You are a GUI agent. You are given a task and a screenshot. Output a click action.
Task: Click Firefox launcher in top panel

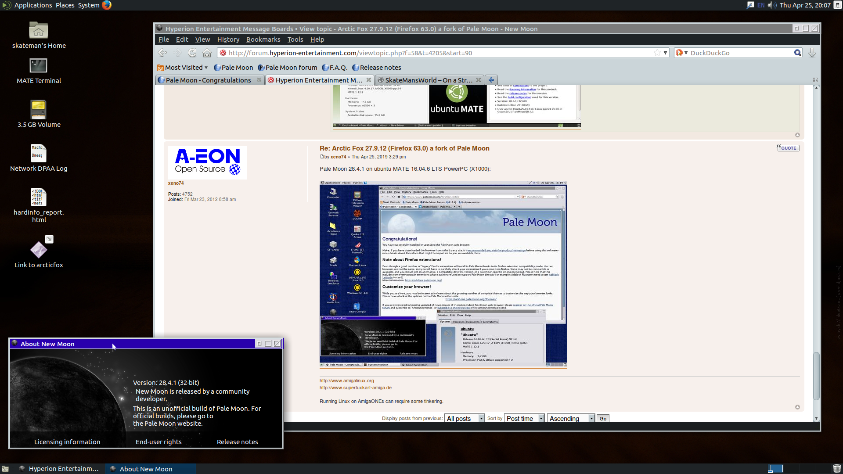point(107,5)
